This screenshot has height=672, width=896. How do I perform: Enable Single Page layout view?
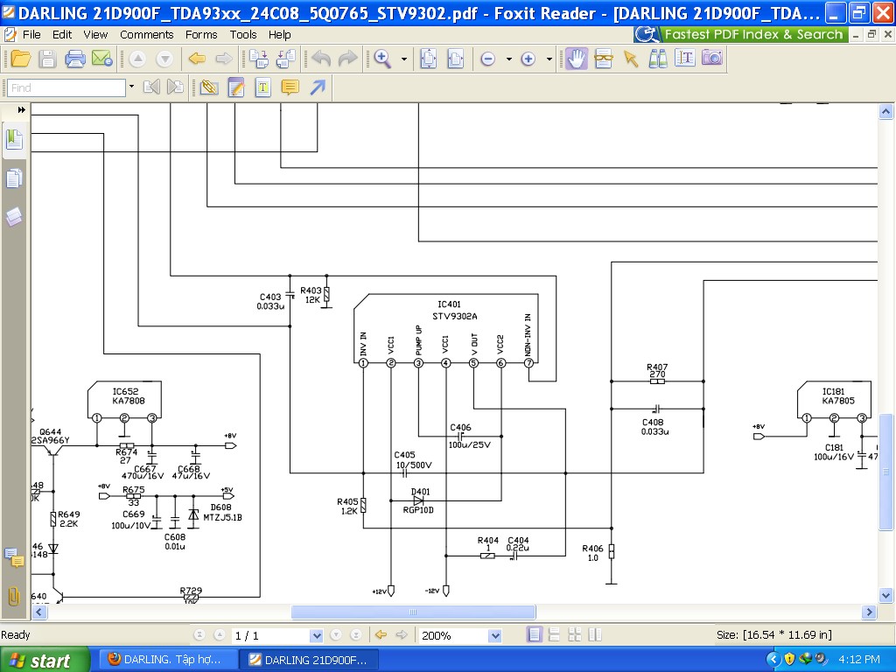535,635
